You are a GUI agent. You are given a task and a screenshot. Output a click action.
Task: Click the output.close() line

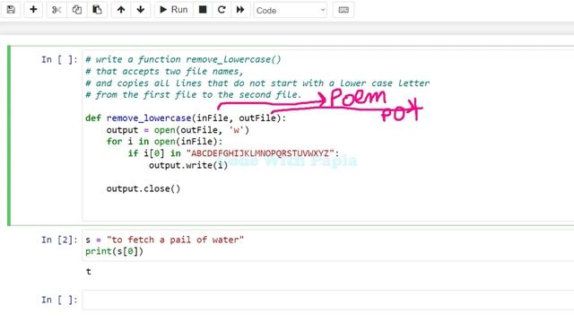(143, 188)
